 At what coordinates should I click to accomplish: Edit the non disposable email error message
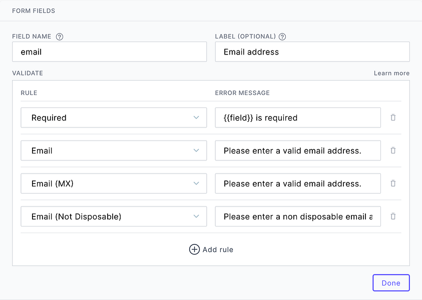[298, 216]
